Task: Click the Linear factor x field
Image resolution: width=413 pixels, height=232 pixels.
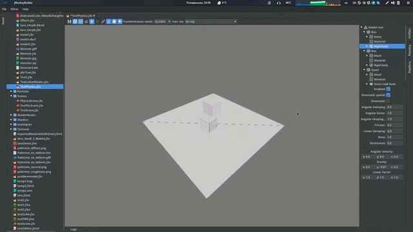Action: click(x=367, y=177)
